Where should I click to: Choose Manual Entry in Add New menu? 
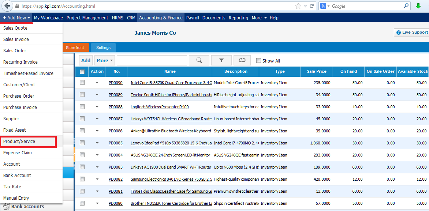tap(31, 198)
